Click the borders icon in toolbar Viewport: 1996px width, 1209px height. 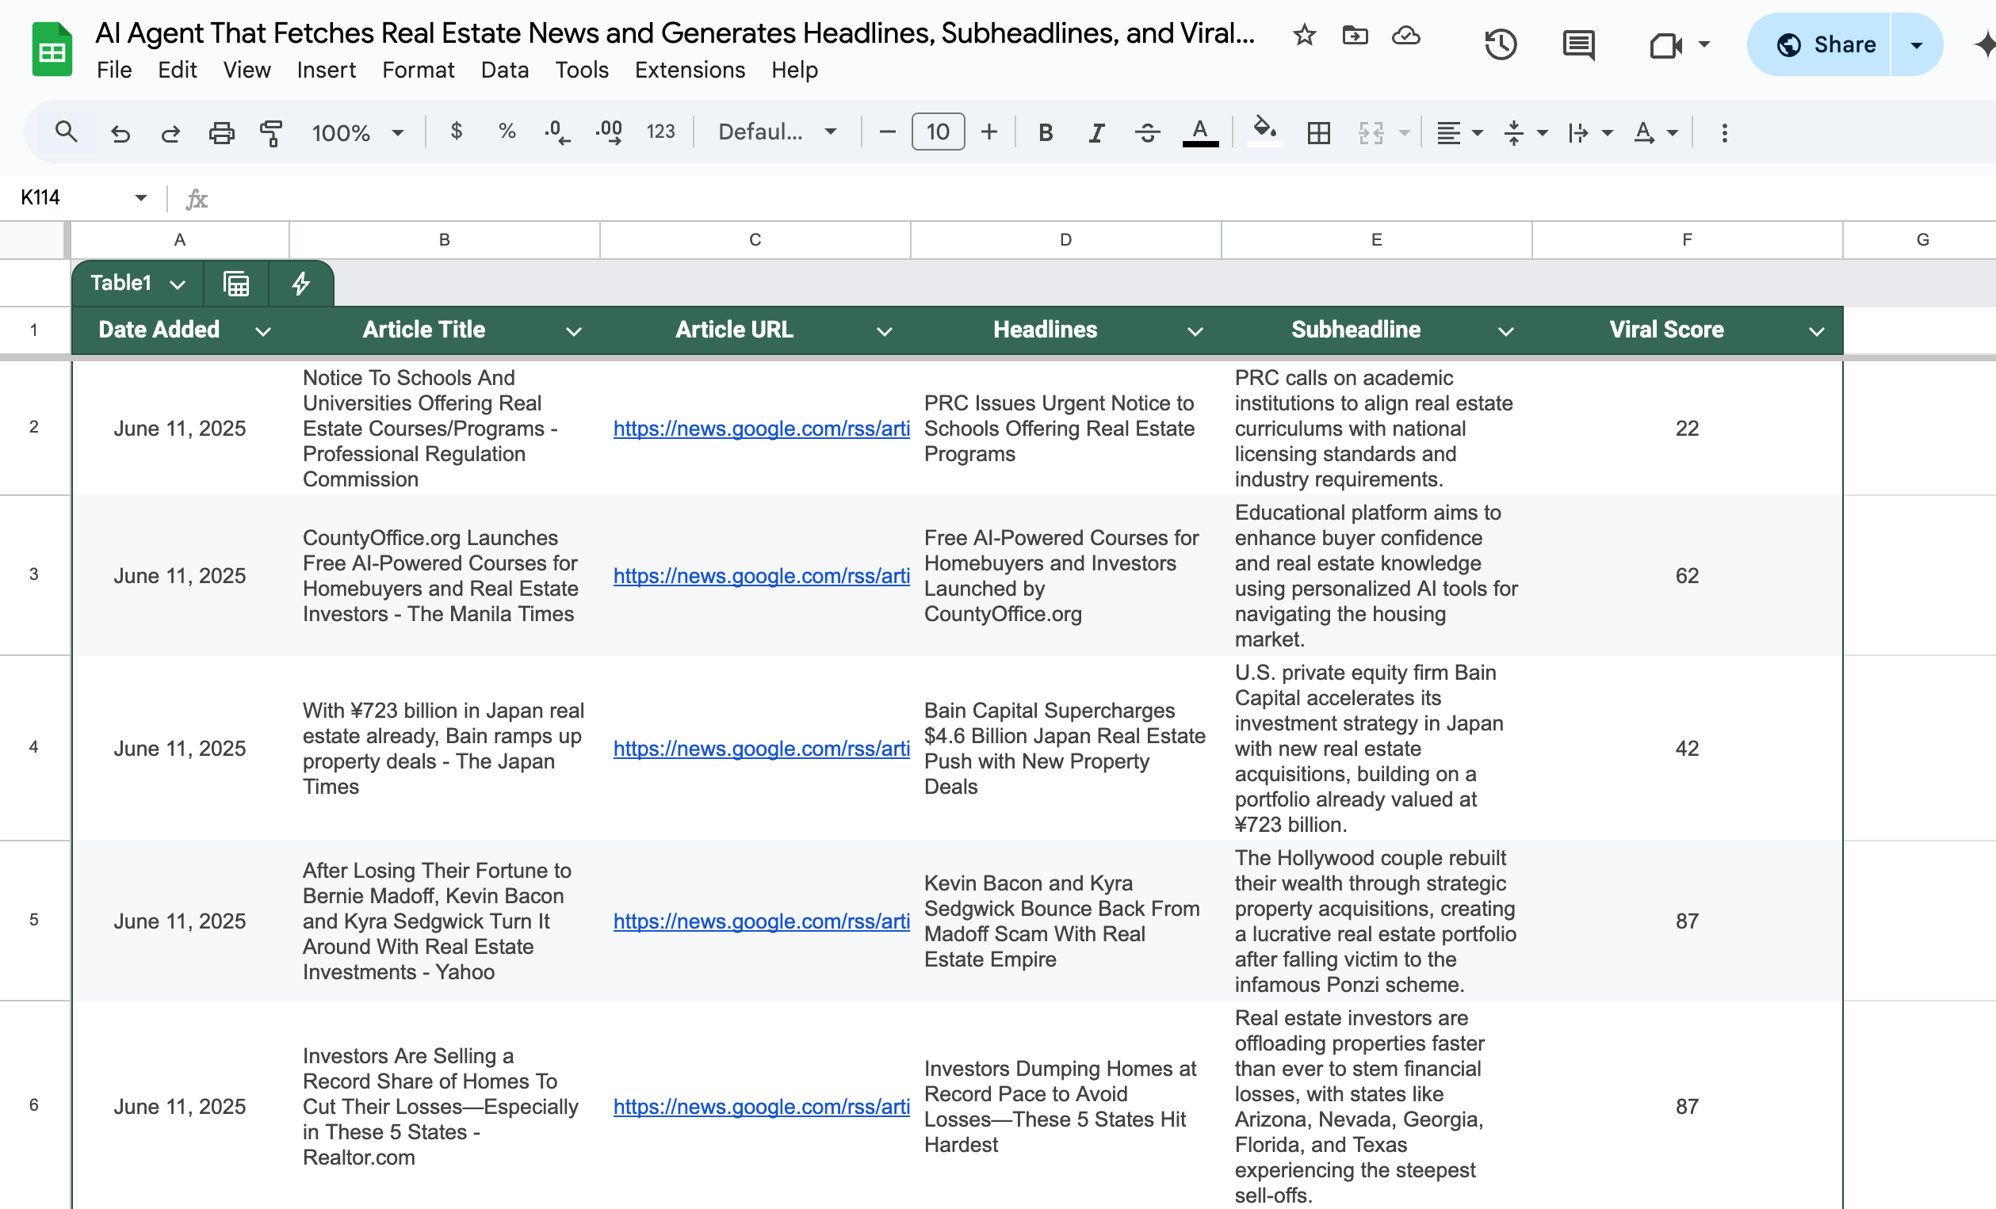[1318, 132]
